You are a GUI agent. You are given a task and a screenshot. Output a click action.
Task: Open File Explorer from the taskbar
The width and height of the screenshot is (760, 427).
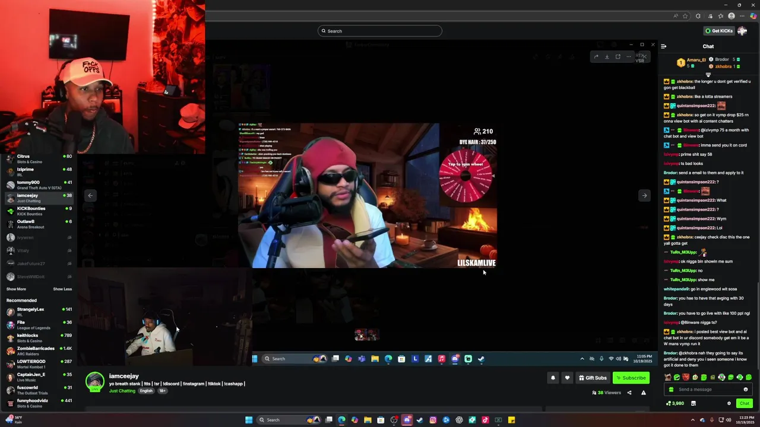pos(368,420)
